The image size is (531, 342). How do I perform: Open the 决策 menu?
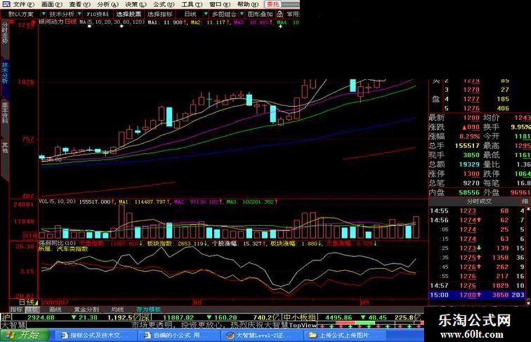135,4
